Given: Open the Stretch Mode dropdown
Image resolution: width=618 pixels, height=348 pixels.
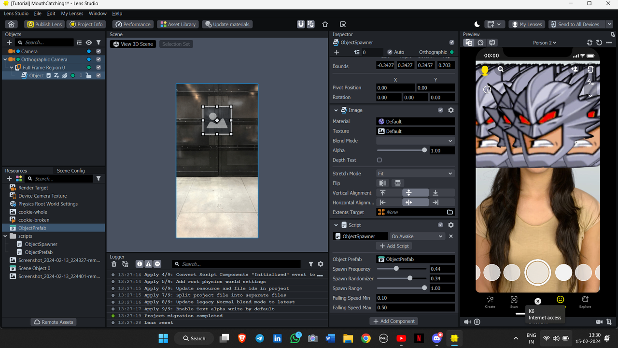Looking at the screenshot, I should [x=415, y=174].
